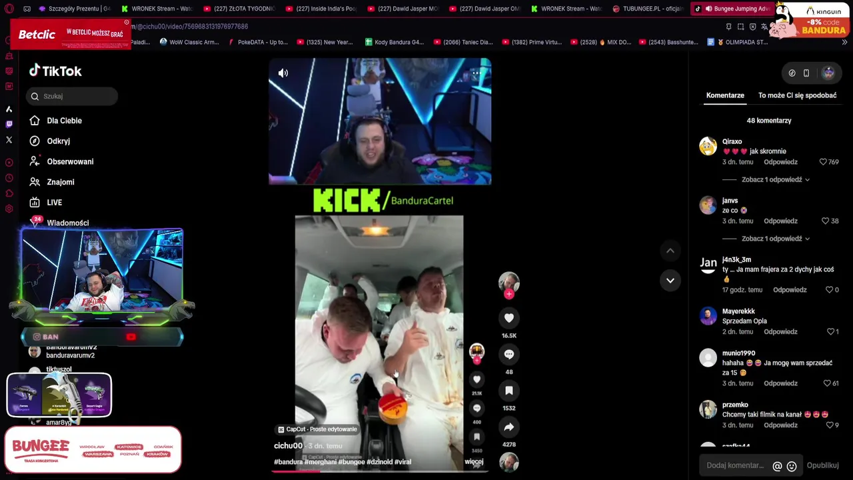853x480 pixels.
Task: Open the Dla Ciebie home feed
Action: click(56, 121)
